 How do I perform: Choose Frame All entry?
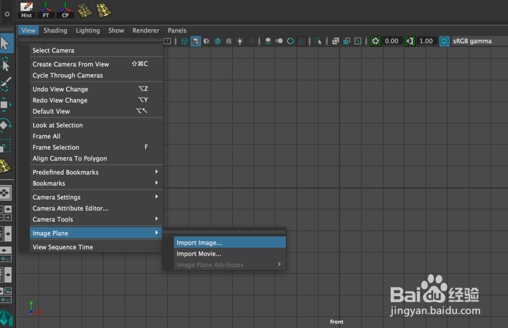[96, 136]
